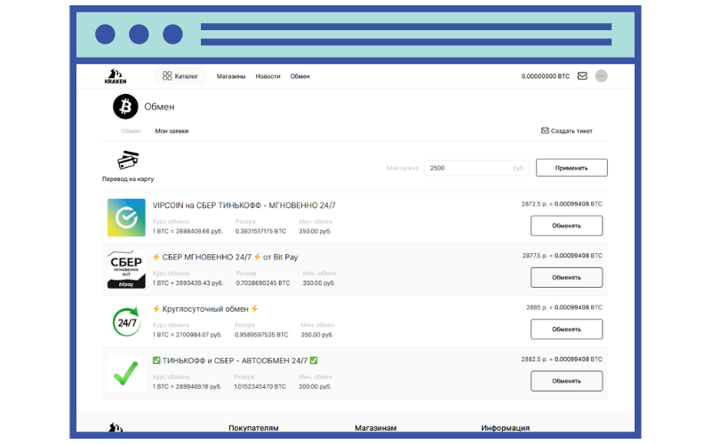Click the rate 1 BTC = 2688409.66 руб.
The image size is (711, 444).
(188, 231)
